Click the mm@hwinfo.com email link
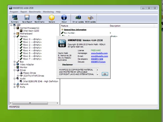The height and width of the screenshot is (122, 163). [x=100, y=56]
